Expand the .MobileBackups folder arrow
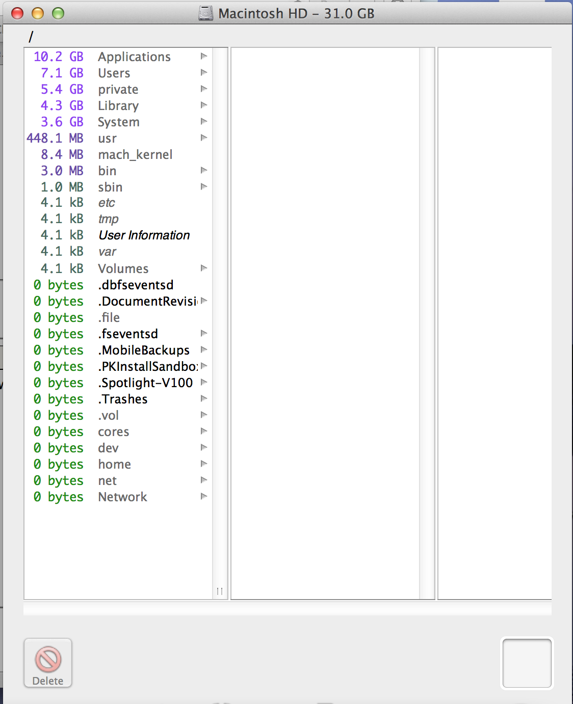Viewport: 573px width, 704px height. tap(204, 349)
